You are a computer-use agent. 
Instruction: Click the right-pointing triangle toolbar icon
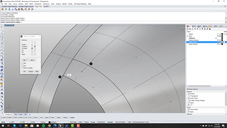pyautogui.click(x=32, y=9)
